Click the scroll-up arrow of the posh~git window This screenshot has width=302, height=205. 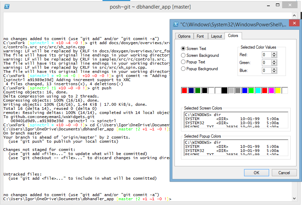294,15
